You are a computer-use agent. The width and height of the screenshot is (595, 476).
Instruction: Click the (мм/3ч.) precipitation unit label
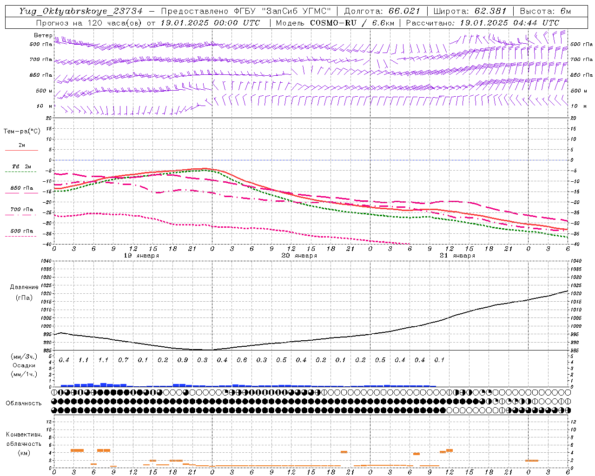(24, 357)
